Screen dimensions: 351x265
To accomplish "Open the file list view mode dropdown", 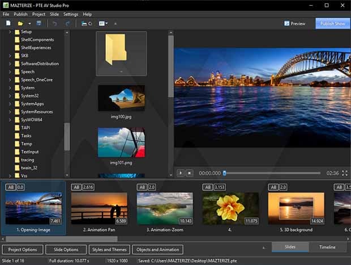I will click(103, 23).
